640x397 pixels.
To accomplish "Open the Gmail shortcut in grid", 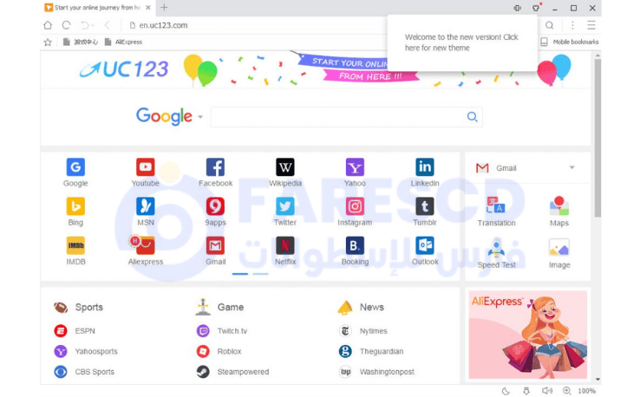I will coord(215,245).
